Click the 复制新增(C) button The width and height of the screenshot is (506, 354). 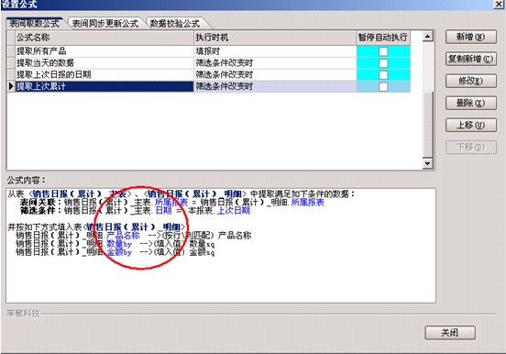pyautogui.click(x=471, y=59)
